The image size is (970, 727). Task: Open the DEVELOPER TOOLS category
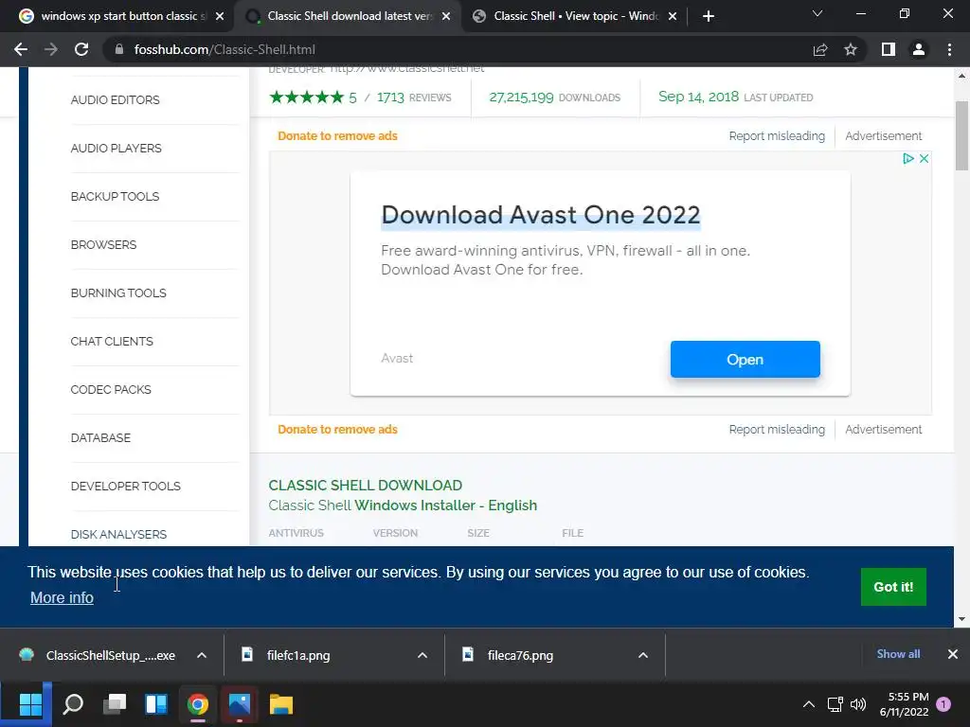click(x=126, y=486)
